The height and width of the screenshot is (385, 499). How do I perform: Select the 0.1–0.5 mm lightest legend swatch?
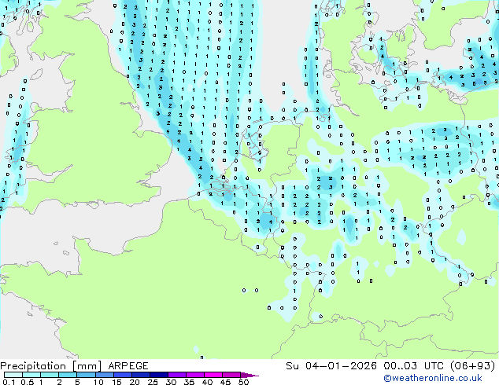[x=13, y=375]
